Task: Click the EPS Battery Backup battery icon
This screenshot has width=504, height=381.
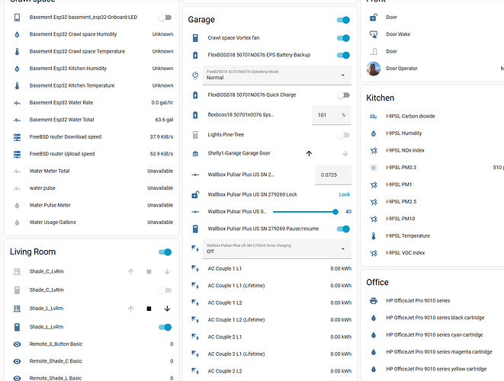Action: (195, 55)
